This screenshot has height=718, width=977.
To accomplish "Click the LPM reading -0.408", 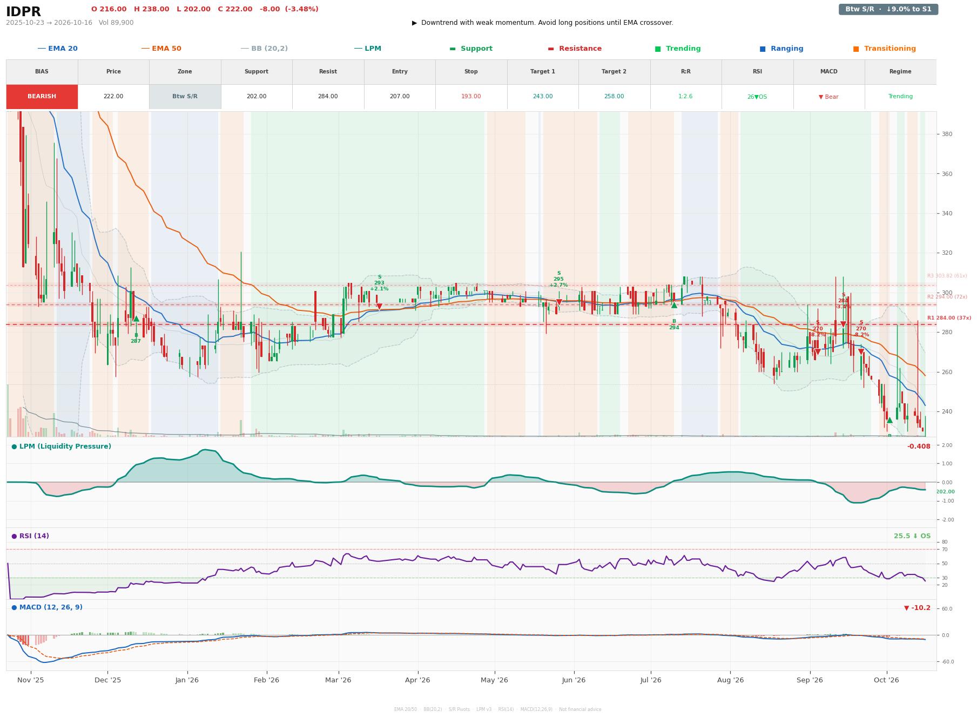I will click(919, 446).
